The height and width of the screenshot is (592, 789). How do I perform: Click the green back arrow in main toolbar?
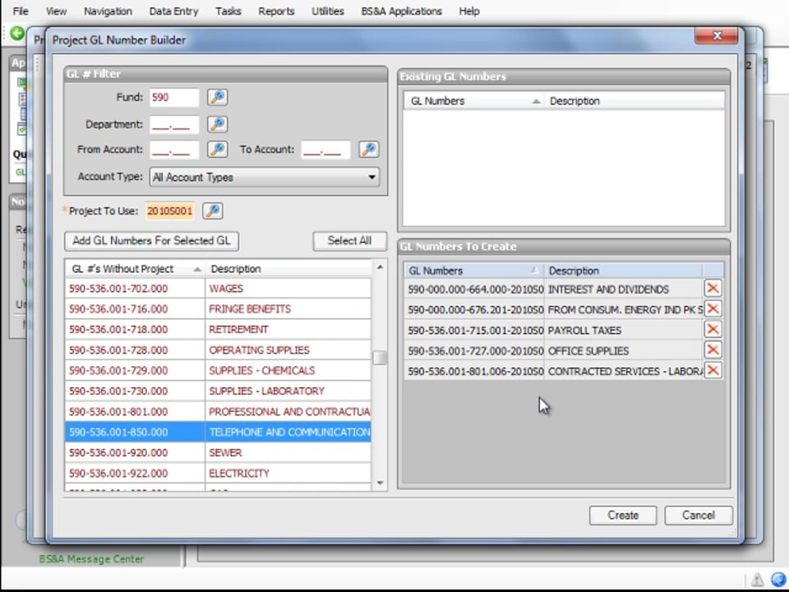coord(17,33)
